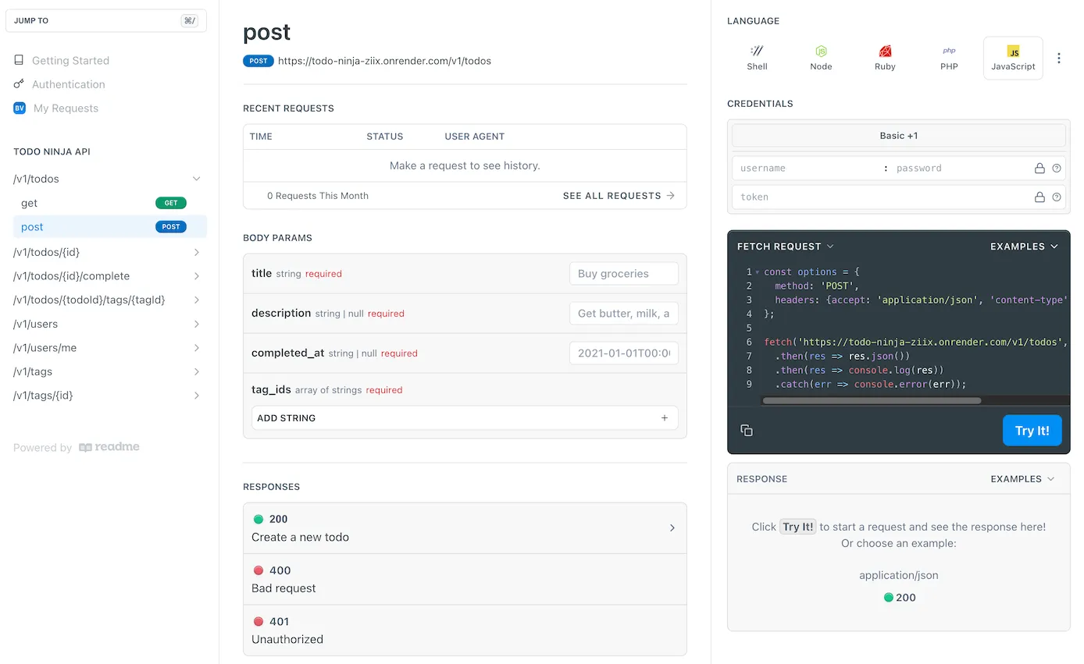Toggle the token field lock icon

[1039, 197]
